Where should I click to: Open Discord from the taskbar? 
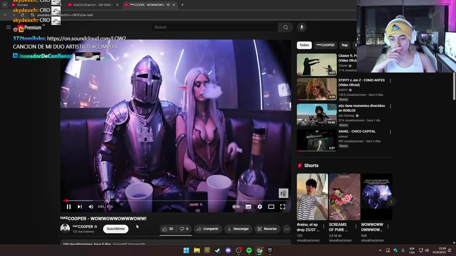click(x=228, y=250)
